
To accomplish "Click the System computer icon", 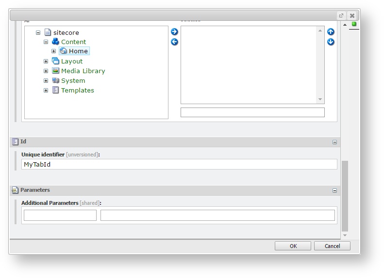I will tap(56, 80).
